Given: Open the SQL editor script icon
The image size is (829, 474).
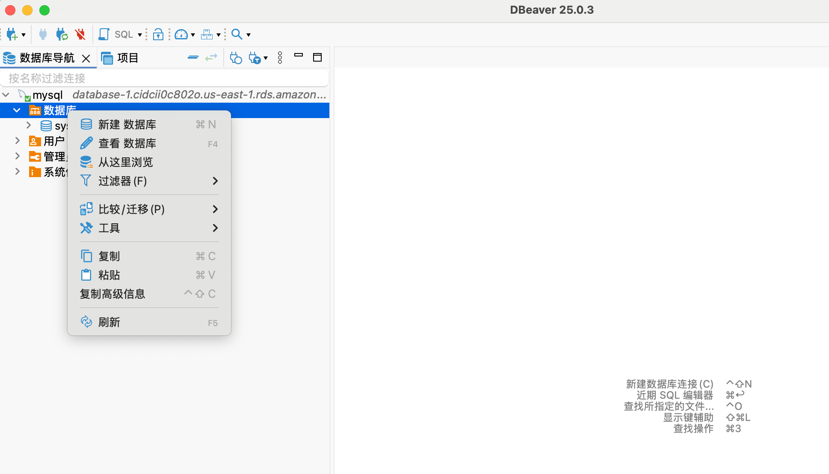Looking at the screenshot, I should [x=104, y=34].
